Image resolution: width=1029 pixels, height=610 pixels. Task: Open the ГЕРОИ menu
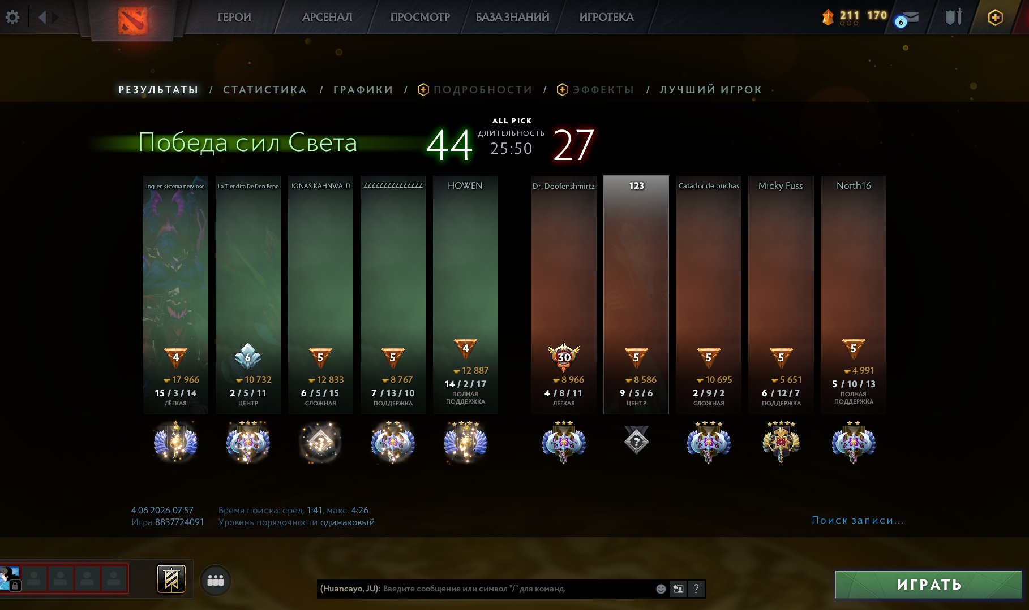click(234, 18)
